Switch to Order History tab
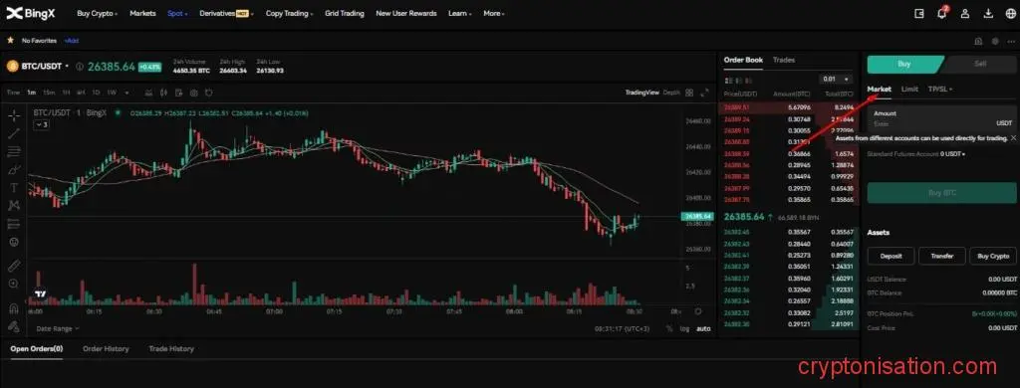This screenshot has width=1020, height=388. (x=106, y=349)
